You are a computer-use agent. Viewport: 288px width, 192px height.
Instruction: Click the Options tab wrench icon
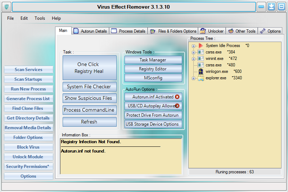click(263, 31)
